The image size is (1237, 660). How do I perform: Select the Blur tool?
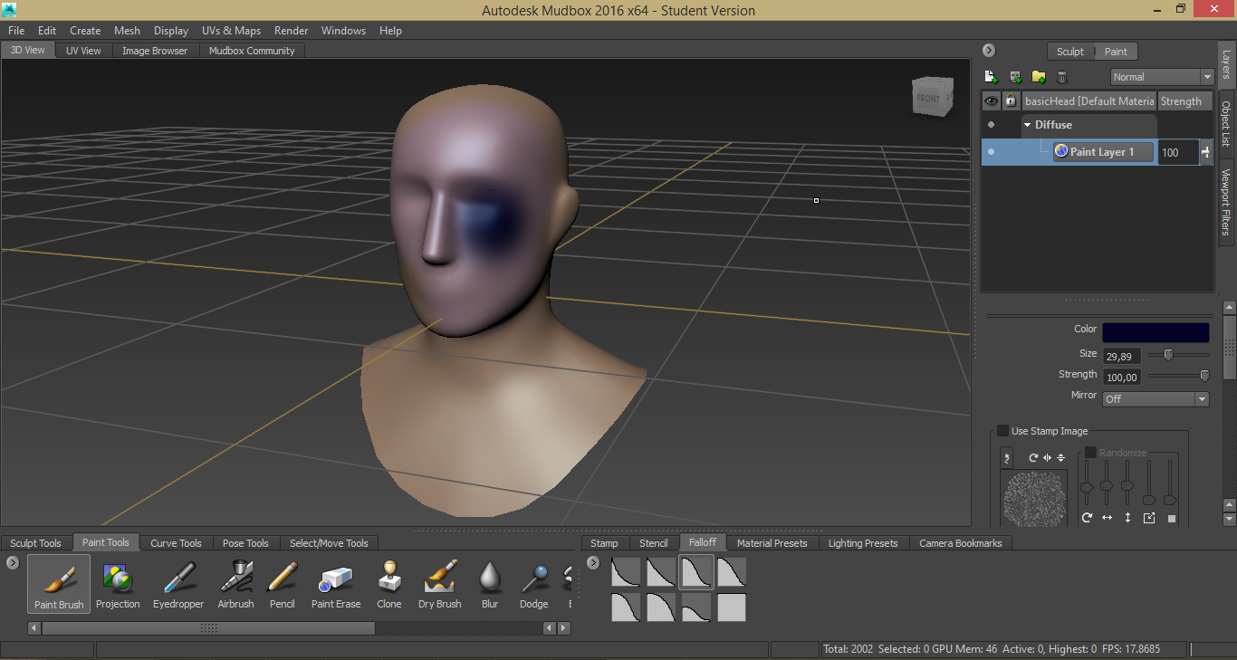[x=490, y=584]
